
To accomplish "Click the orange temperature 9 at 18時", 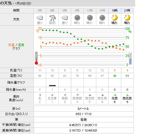I will point(115,70).
